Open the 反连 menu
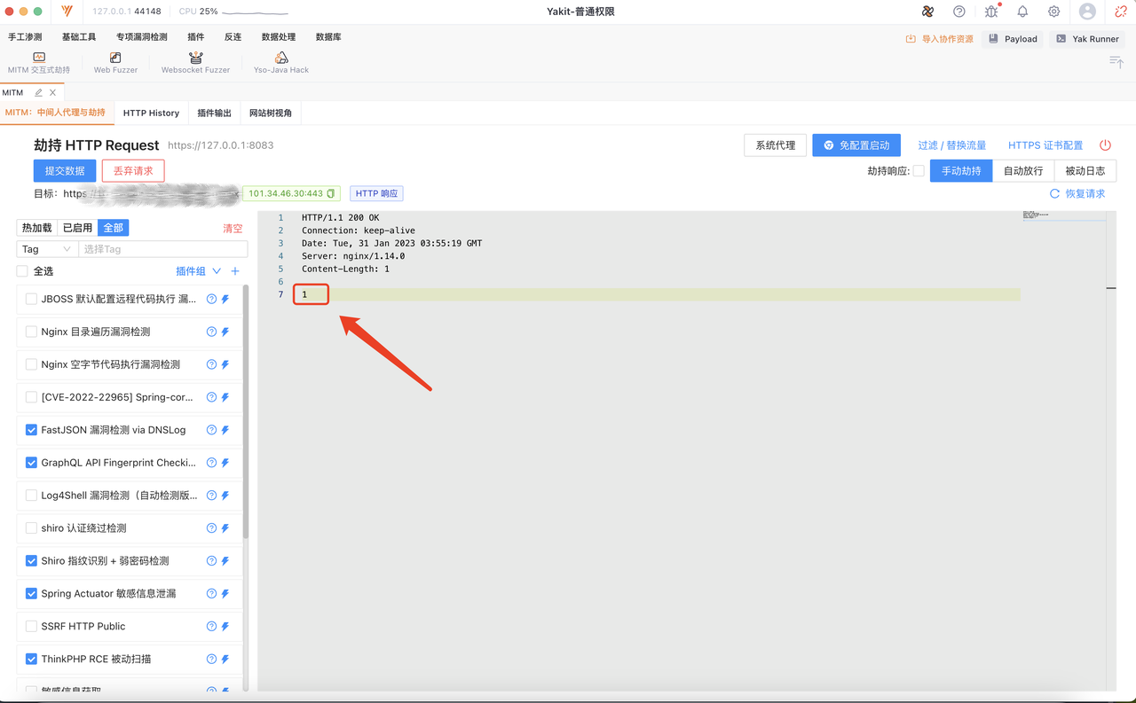 tap(233, 37)
